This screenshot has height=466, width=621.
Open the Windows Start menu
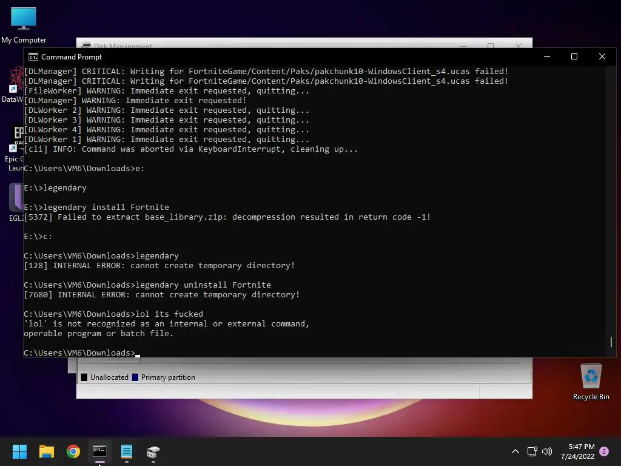coord(19,451)
